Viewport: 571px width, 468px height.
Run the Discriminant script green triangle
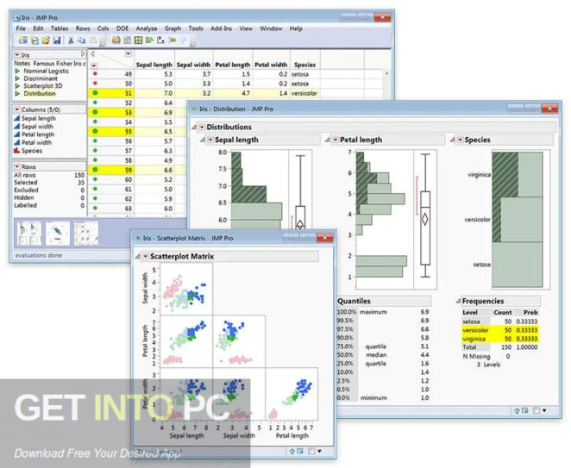[x=17, y=78]
